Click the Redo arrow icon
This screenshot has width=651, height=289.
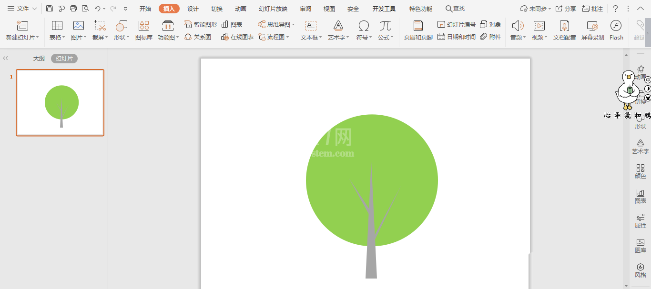113,9
